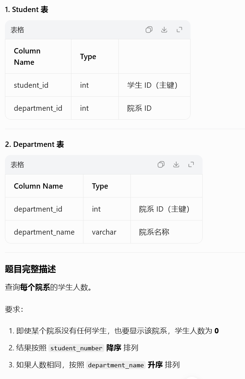Click the bold '升序' text
The image size is (245, 379).
(x=155, y=365)
